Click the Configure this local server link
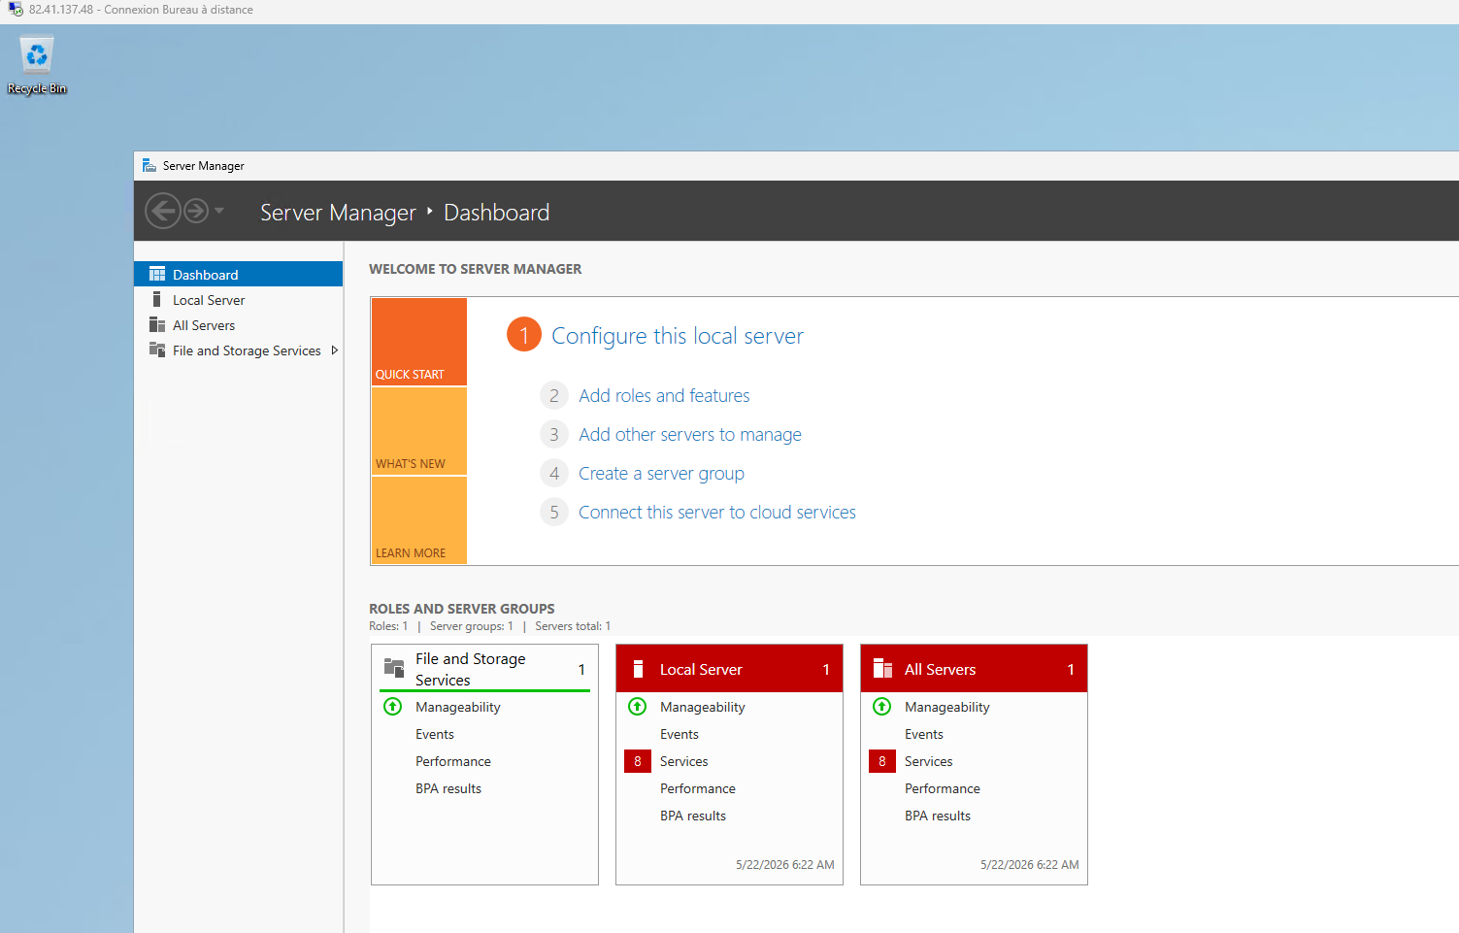The height and width of the screenshot is (933, 1459). [678, 336]
